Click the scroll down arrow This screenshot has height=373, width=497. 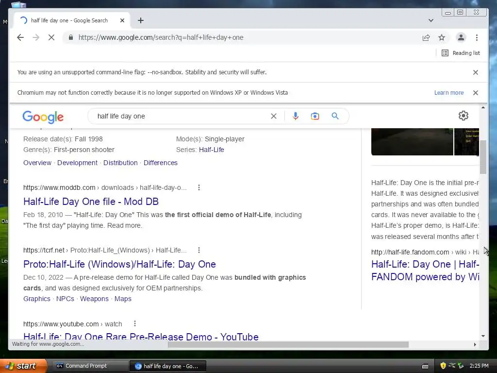(x=483, y=336)
